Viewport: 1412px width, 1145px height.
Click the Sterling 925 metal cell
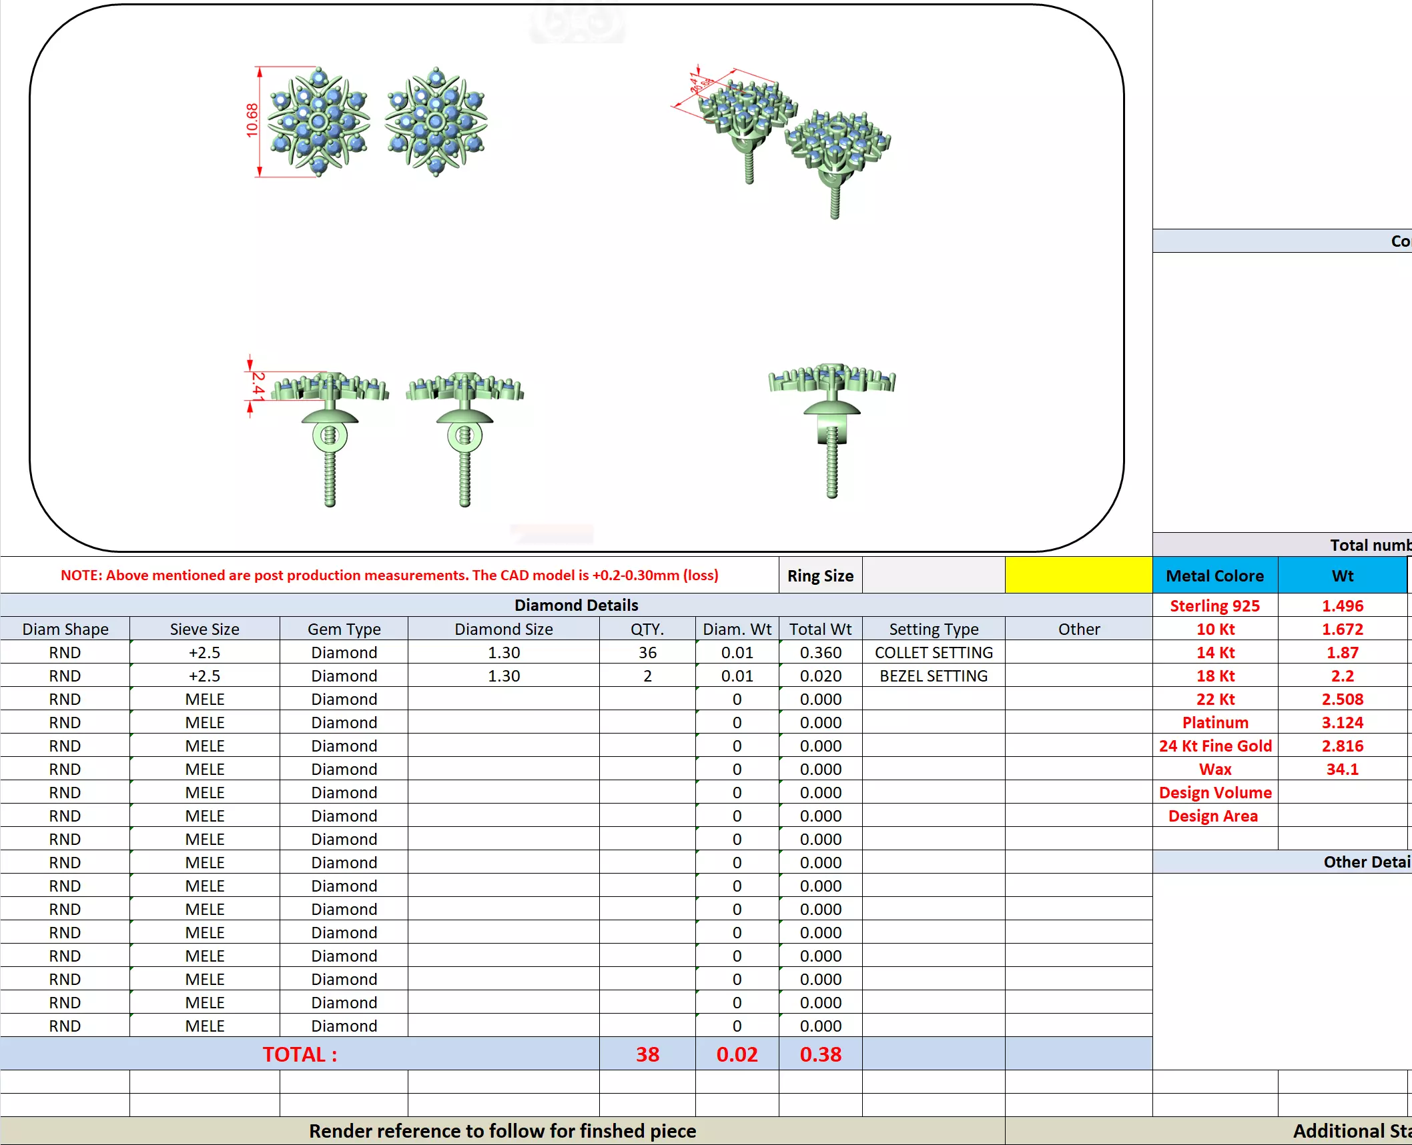point(1214,606)
